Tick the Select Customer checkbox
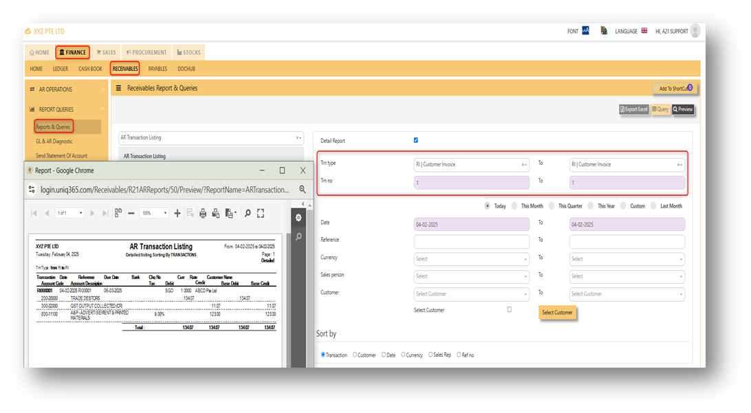Screen dimensions: 751x413 [x=509, y=310]
